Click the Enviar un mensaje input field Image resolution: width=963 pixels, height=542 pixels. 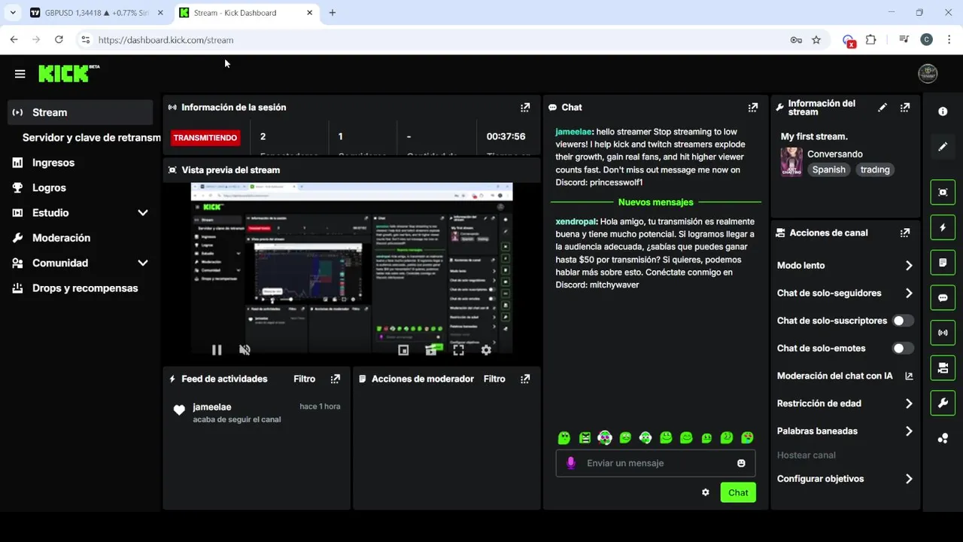pos(655,463)
